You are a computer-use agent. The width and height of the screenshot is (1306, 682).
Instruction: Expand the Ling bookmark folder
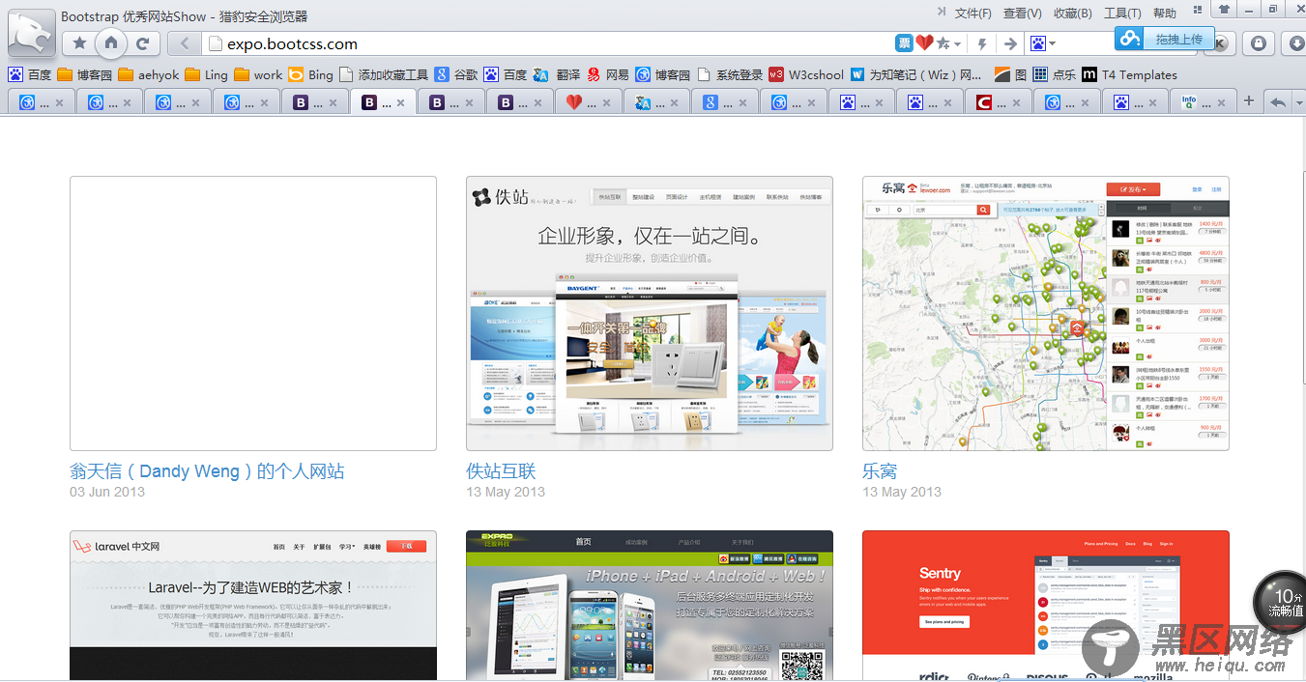click(206, 74)
